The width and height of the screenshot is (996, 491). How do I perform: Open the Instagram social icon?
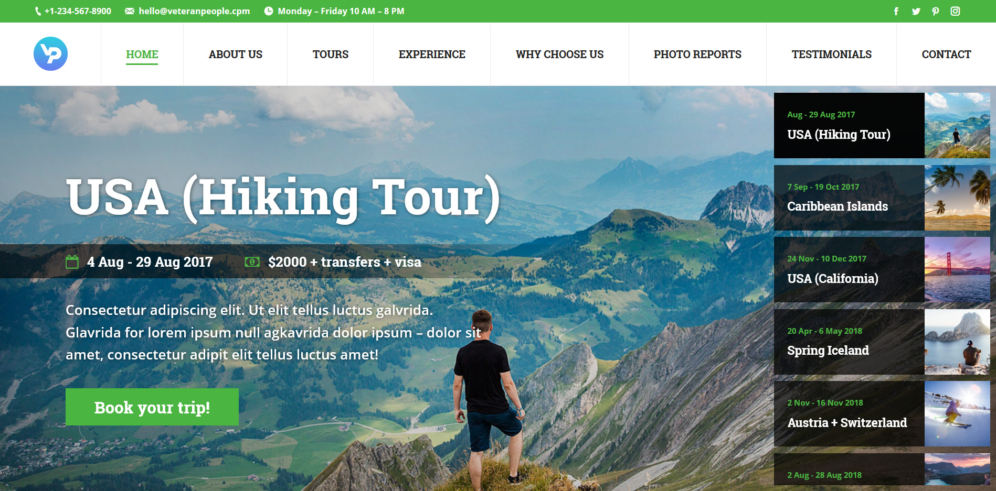tap(955, 11)
